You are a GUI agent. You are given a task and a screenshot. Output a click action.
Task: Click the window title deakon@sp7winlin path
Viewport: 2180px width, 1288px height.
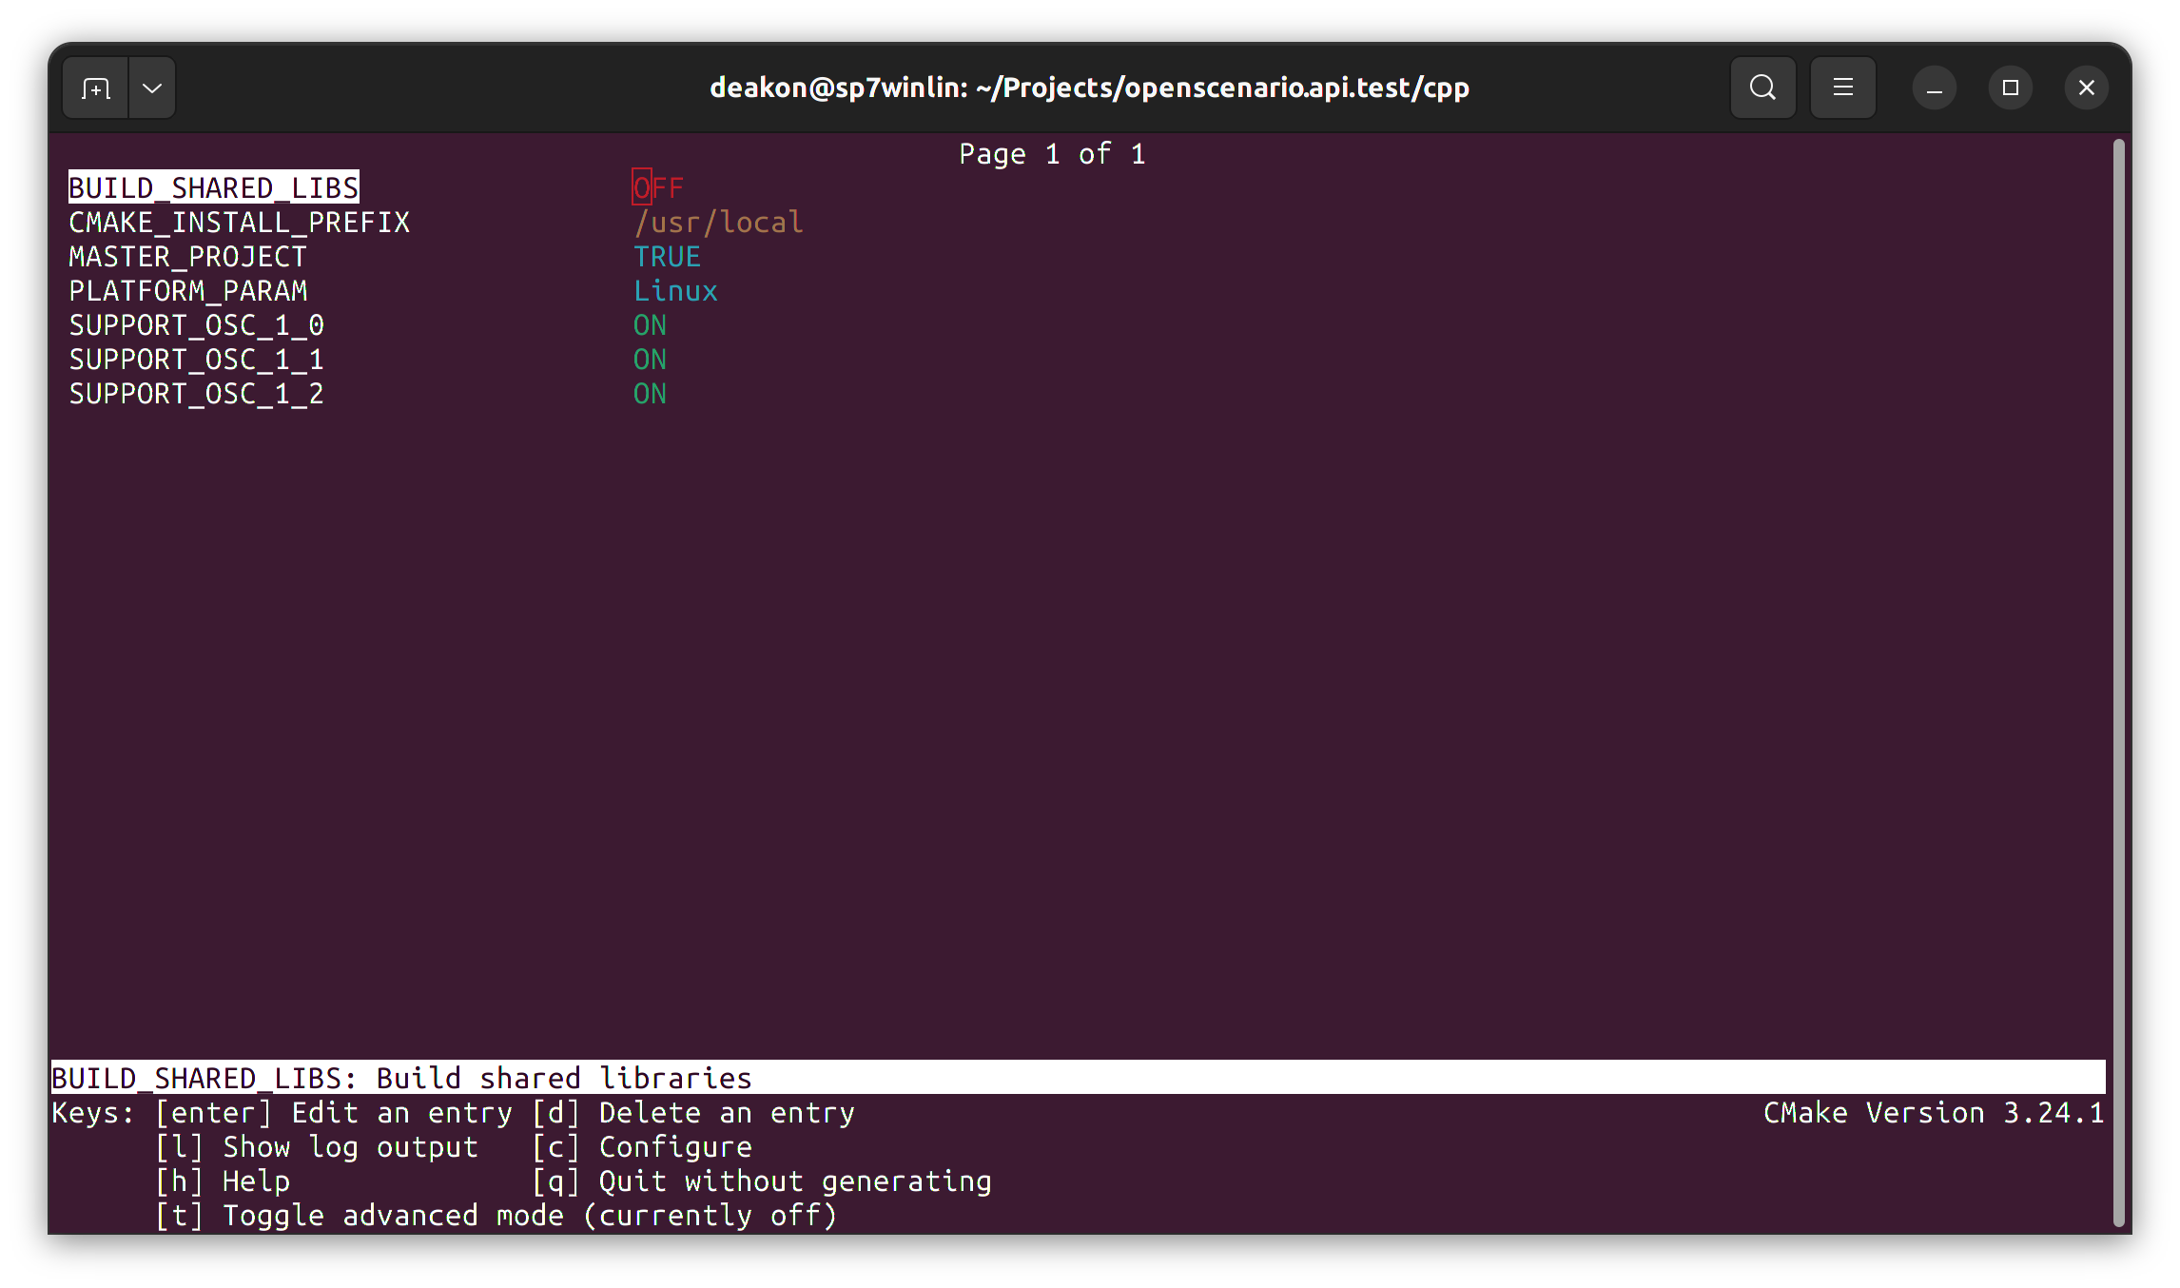tap(1090, 88)
